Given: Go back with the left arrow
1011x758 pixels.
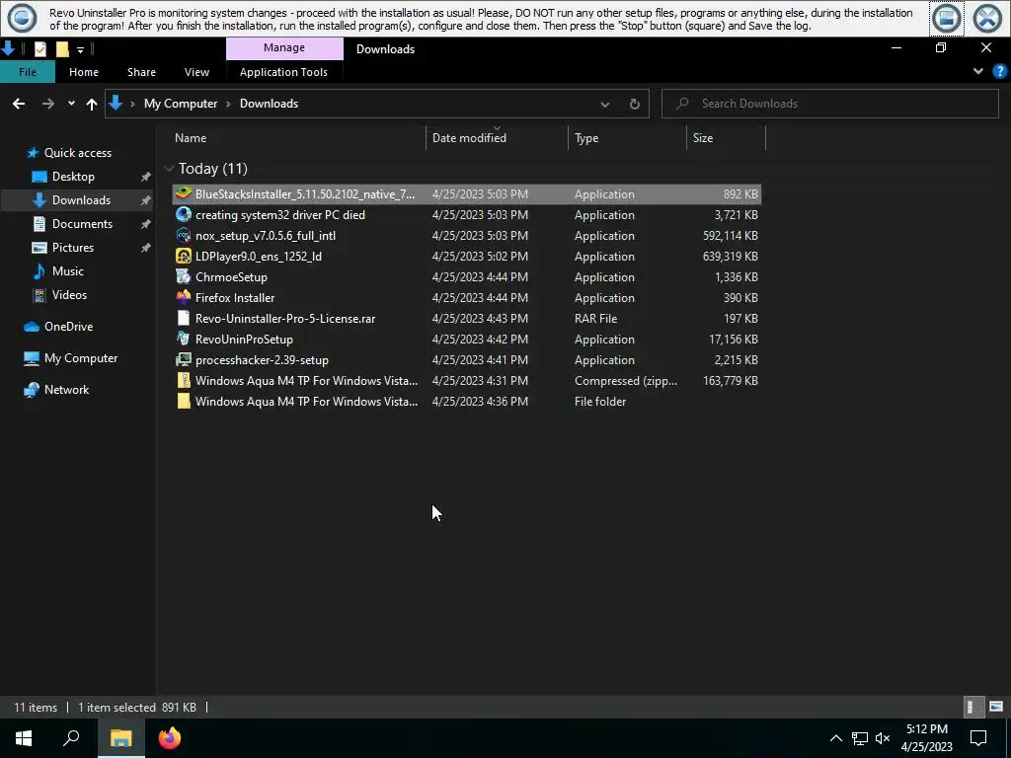Looking at the screenshot, I should 19,103.
